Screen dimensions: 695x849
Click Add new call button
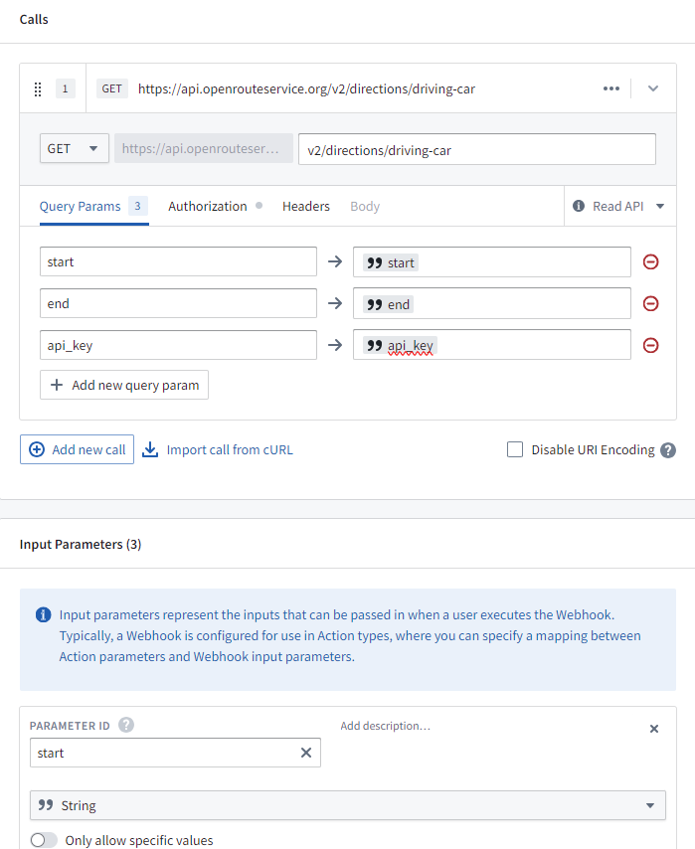click(78, 449)
